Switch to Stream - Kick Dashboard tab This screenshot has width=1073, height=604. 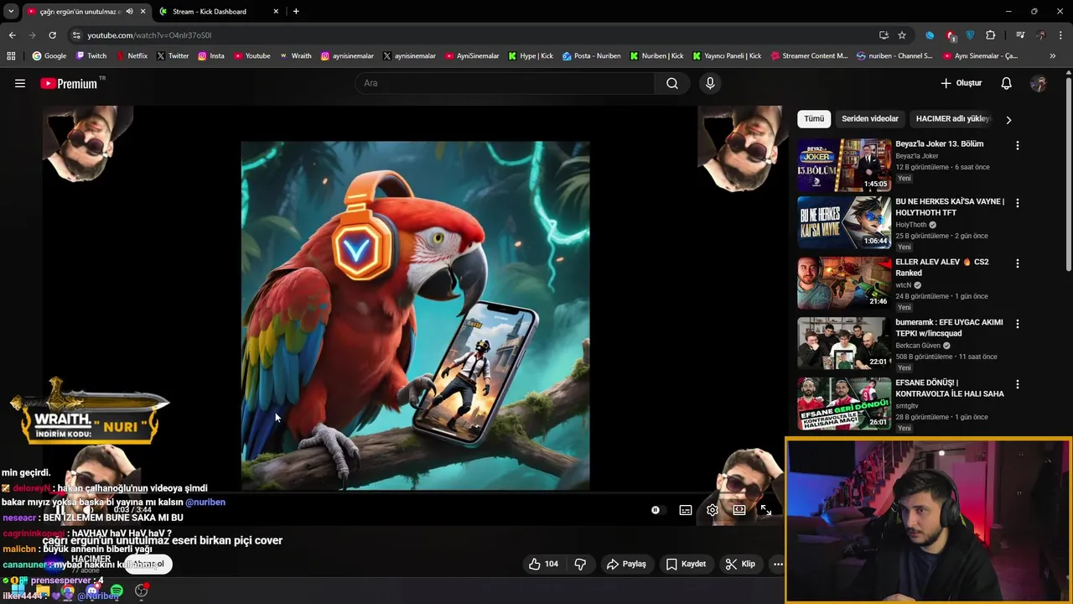220,11
